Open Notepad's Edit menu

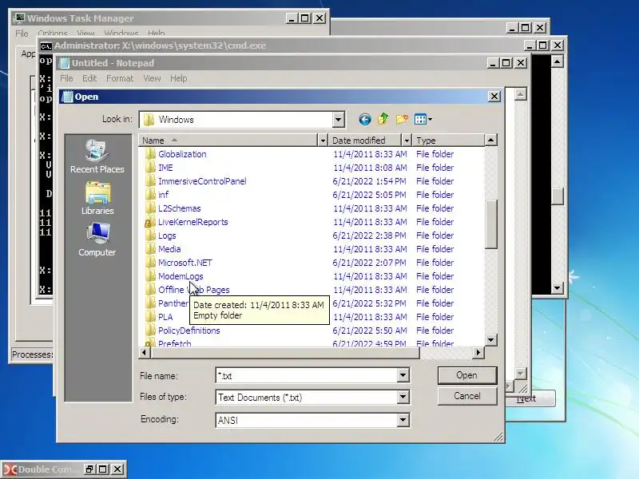point(89,78)
